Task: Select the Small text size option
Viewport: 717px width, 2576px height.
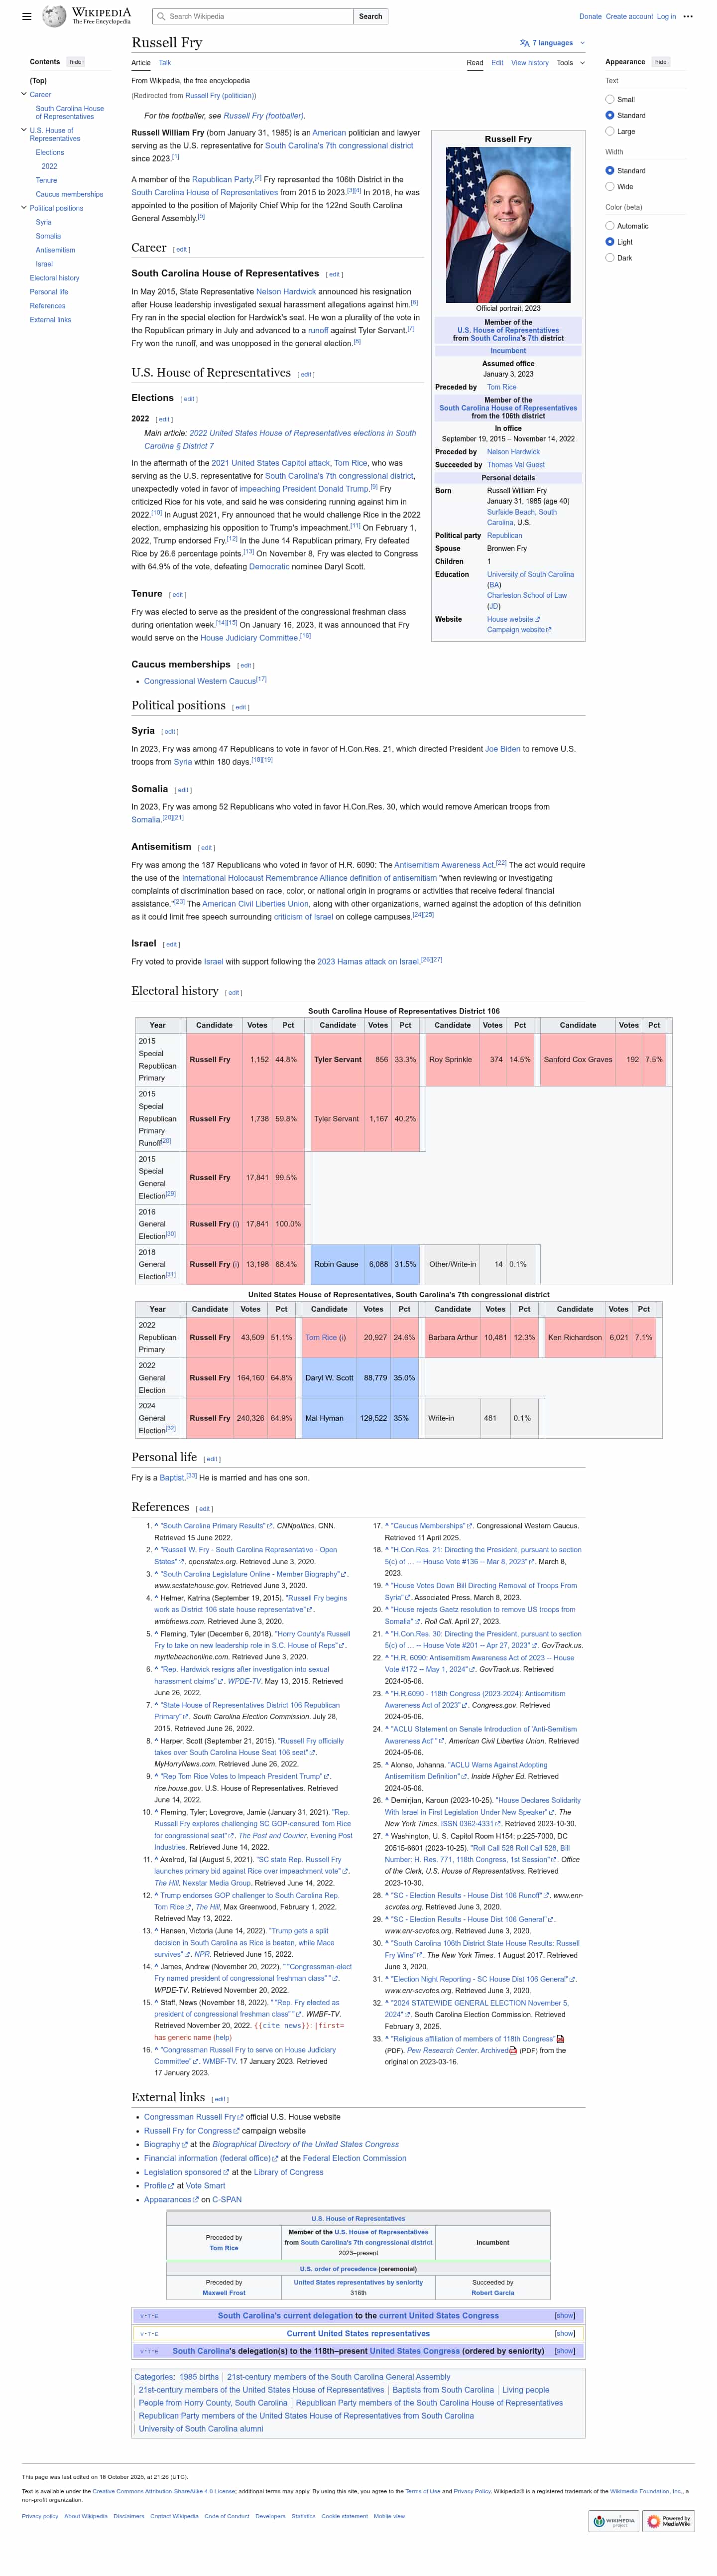Action: [x=610, y=99]
